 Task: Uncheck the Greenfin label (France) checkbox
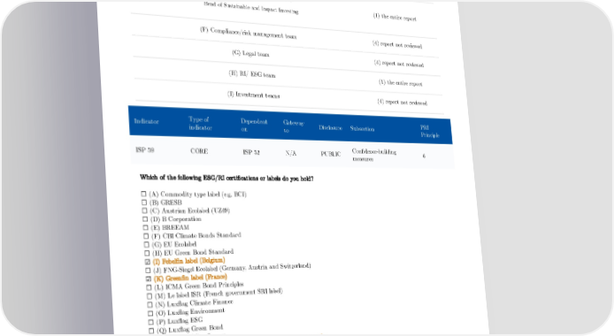[148, 279]
